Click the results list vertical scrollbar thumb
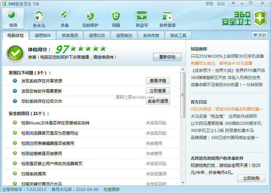 [x=183, y=95]
